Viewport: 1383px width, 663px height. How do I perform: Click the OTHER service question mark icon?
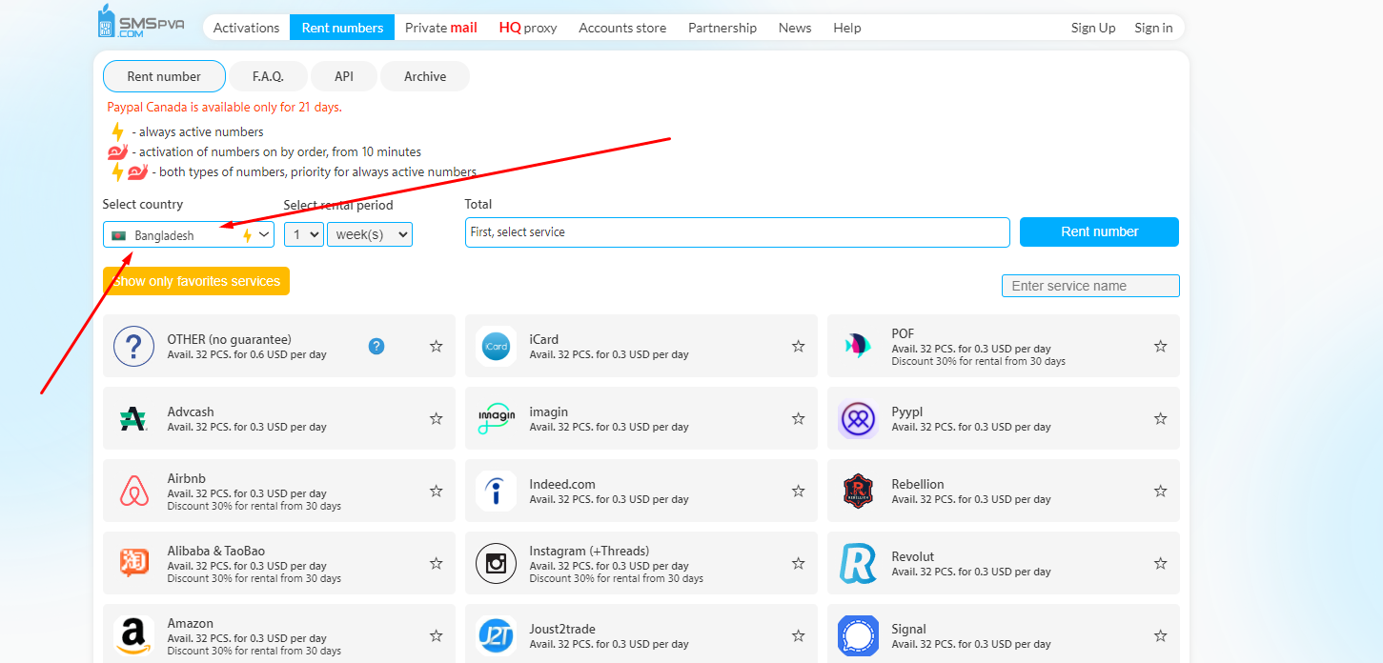click(x=133, y=346)
